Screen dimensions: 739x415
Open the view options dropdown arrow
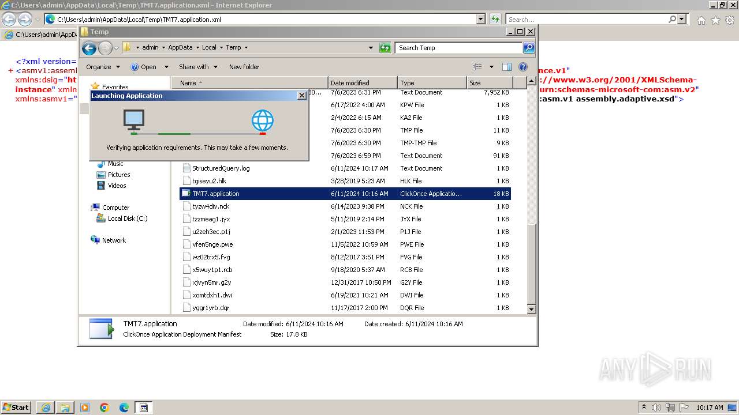(491, 67)
